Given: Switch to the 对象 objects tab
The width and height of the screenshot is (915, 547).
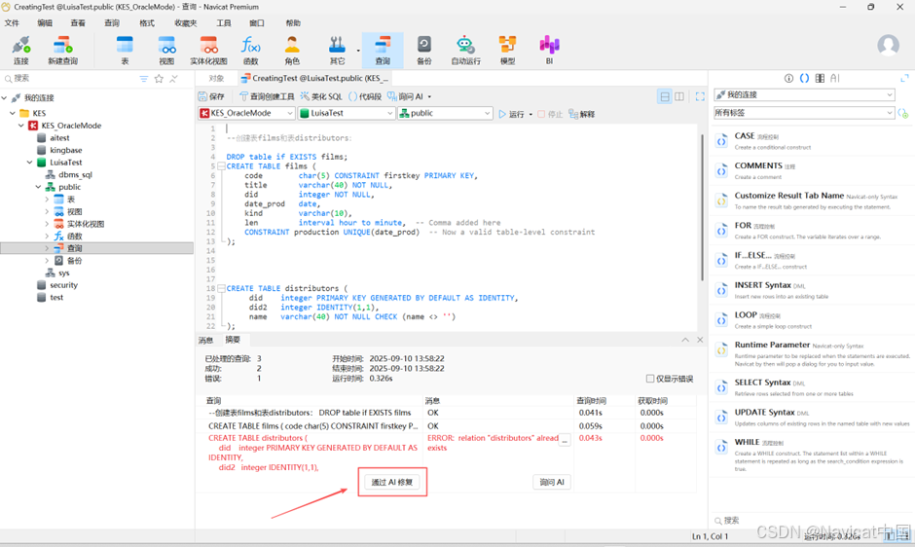Looking at the screenshot, I should point(216,78).
